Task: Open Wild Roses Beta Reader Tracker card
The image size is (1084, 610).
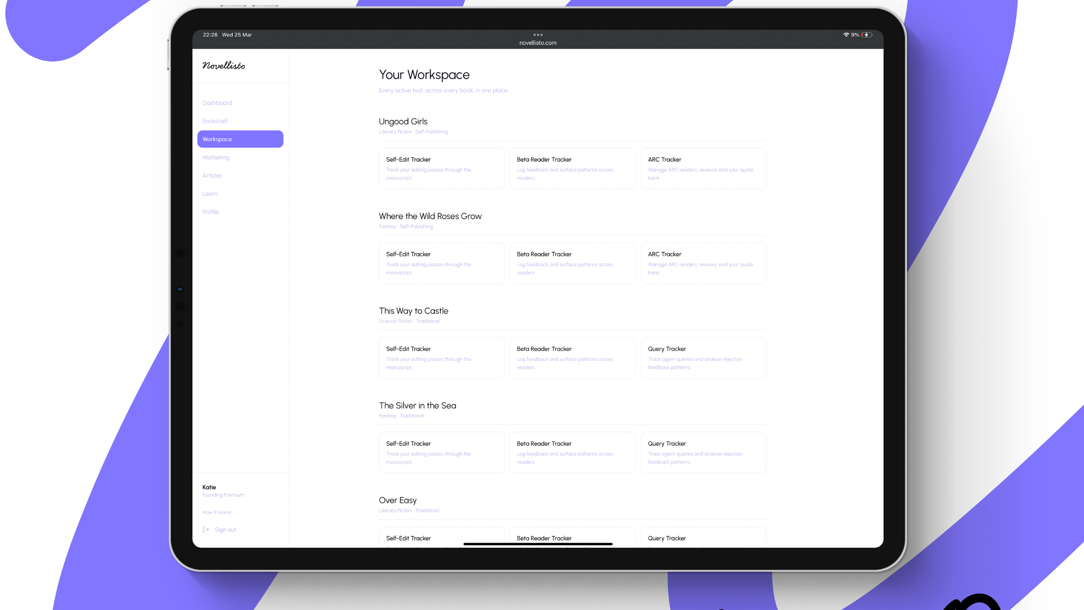Action: tap(572, 263)
